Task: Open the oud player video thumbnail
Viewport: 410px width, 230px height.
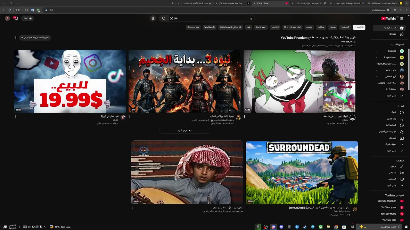Action: pyautogui.click(x=187, y=172)
